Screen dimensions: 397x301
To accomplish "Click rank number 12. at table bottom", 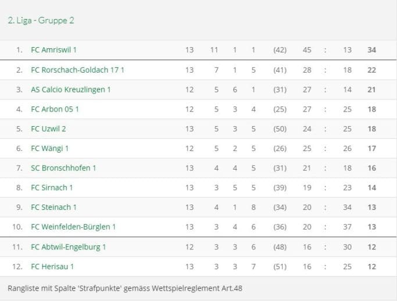I will tap(17, 267).
